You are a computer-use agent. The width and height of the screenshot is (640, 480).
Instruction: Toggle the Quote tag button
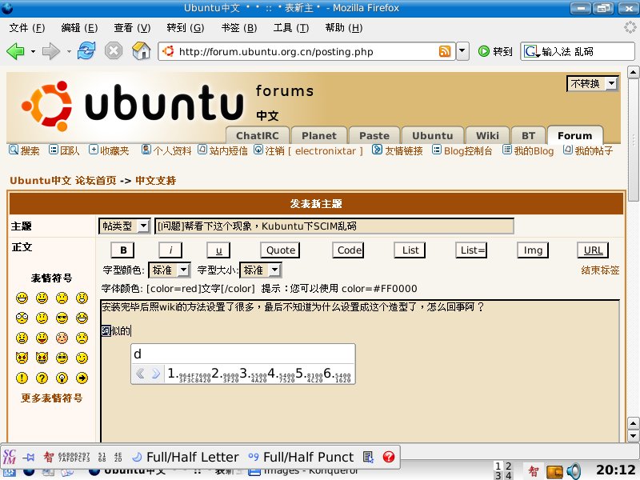click(x=281, y=250)
